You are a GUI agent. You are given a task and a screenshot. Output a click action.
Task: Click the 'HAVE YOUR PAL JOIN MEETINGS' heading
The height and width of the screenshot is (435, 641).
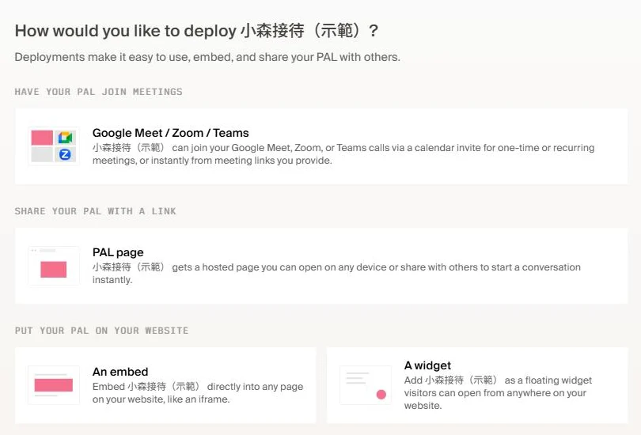(98, 92)
